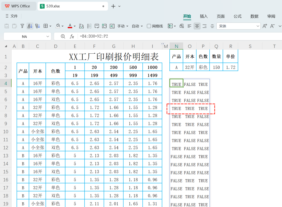Screen dimensions: 282x207
Task: Select row 7 header
Action: 6,107
